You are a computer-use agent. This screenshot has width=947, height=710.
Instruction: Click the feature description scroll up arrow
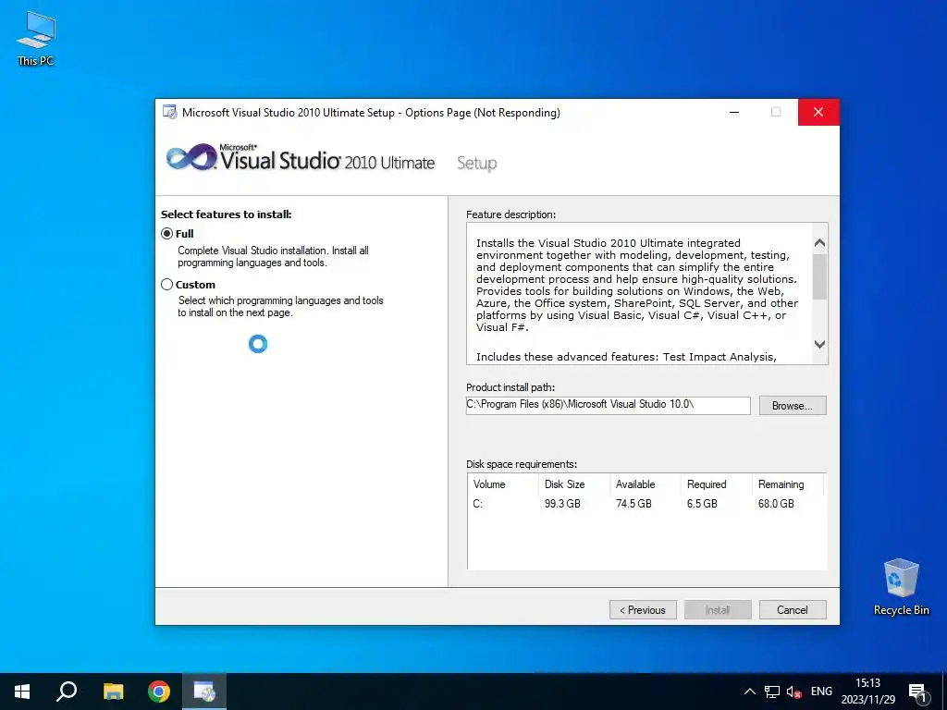819,243
